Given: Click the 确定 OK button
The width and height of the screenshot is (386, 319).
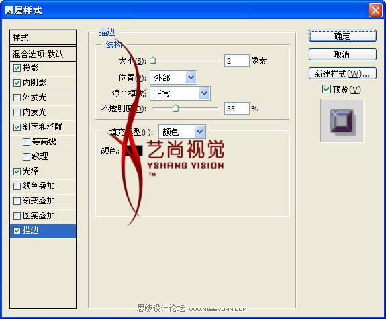Looking at the screenshot, I should (x=342, y=36).
